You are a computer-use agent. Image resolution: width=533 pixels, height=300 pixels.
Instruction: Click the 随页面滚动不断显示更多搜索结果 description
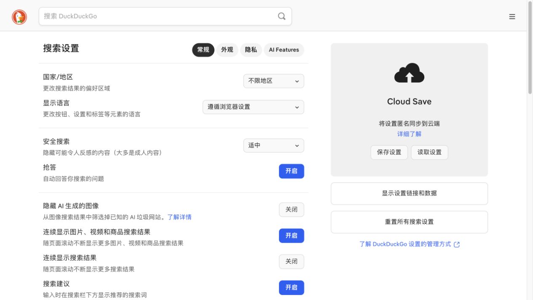point(89,269)
